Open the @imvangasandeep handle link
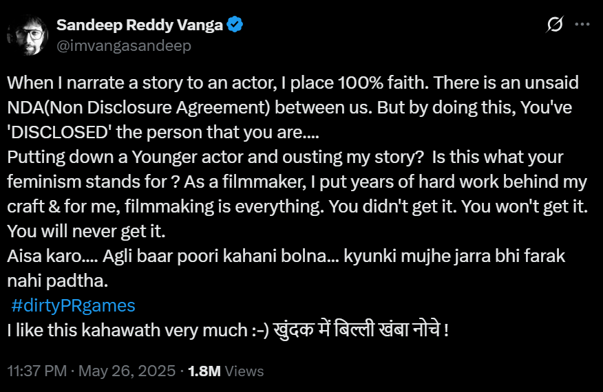 124,45
